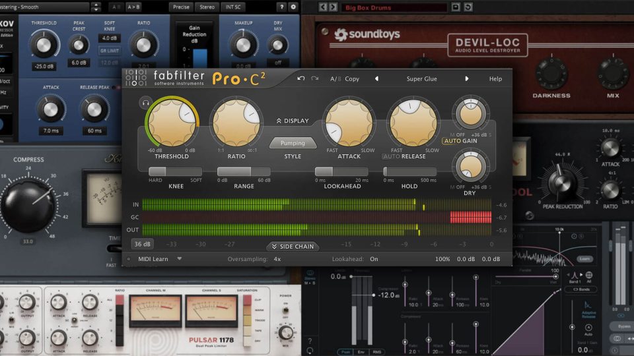This screenshot has width=634, height=356.
Task: Select the Env detection mode
Action: point(361,352)
